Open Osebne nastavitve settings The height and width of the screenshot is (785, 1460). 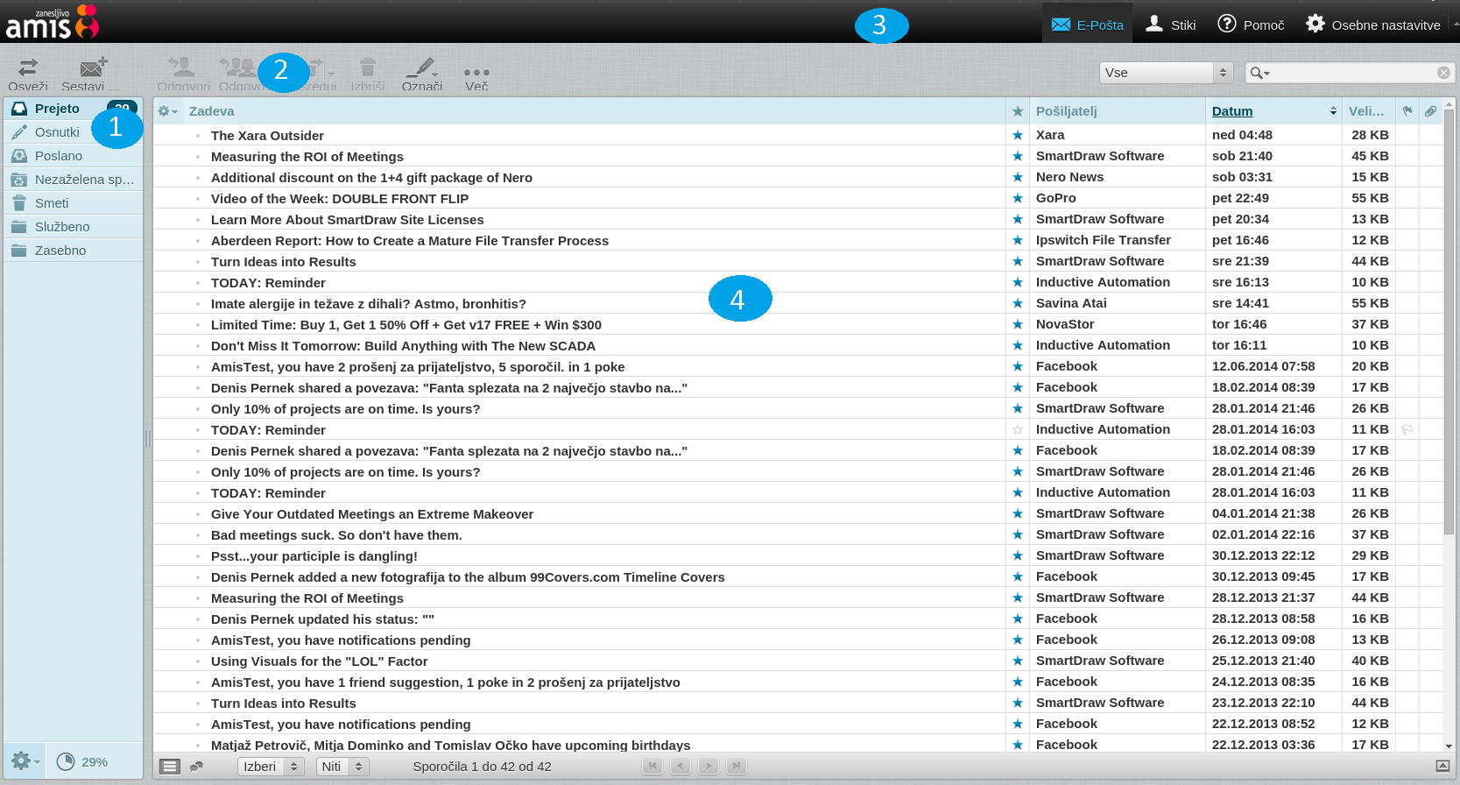click(1372, 25)
